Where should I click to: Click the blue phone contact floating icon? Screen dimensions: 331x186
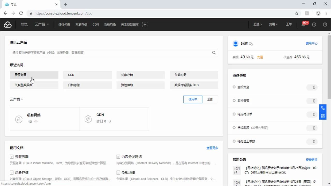pos(323,108)
